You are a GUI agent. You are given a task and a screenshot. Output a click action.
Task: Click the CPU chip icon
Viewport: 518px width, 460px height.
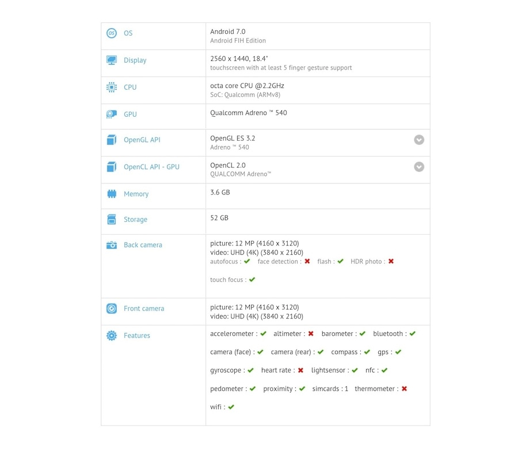point(112,87)
